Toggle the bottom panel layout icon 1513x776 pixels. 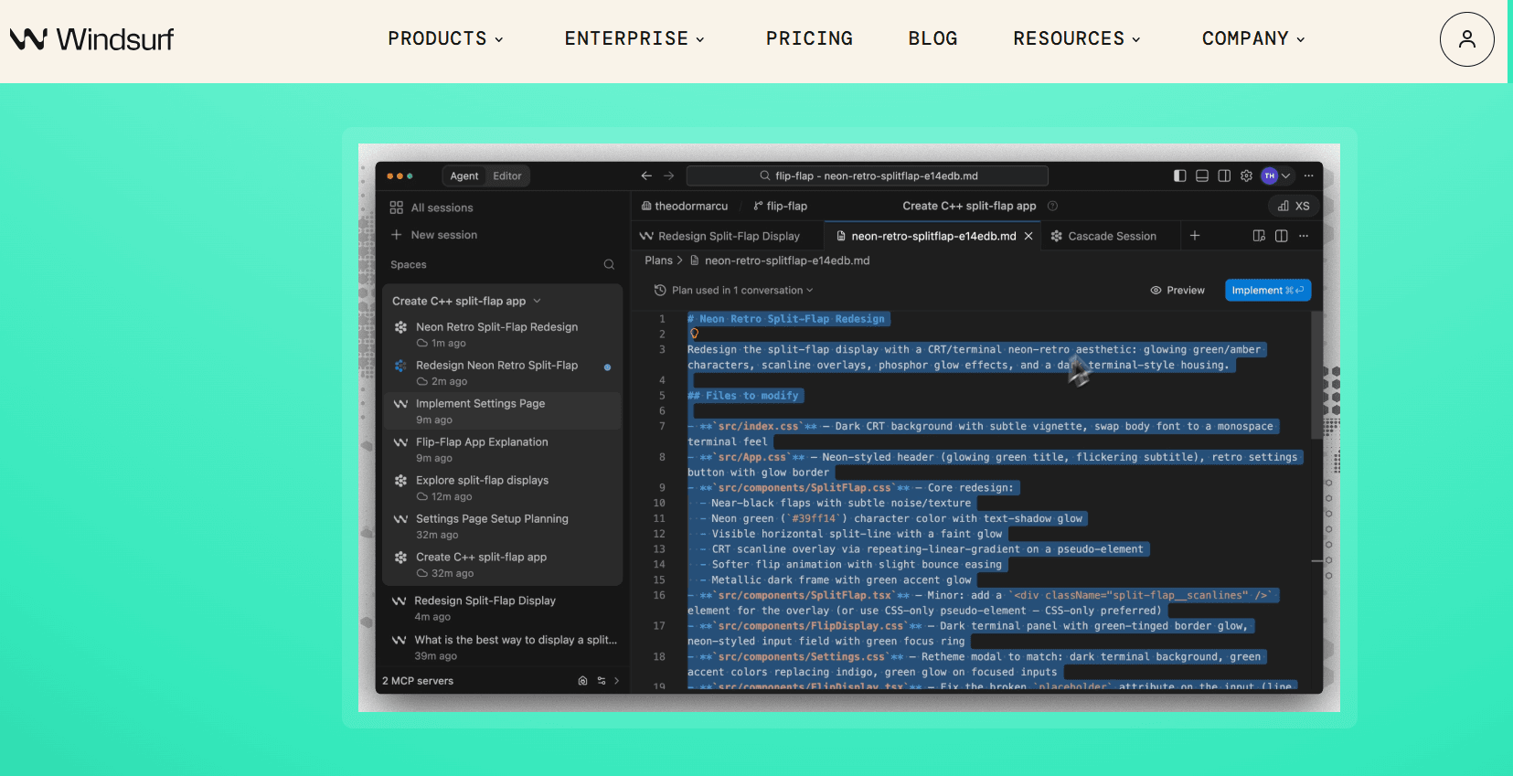point(1202,175)
